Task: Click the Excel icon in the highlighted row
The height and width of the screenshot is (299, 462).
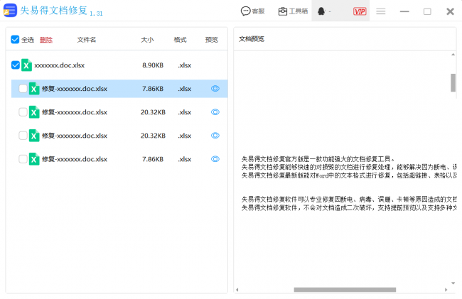Action: (34, 89)
